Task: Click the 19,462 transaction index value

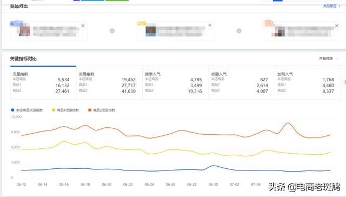Action: tap(129, 80)
